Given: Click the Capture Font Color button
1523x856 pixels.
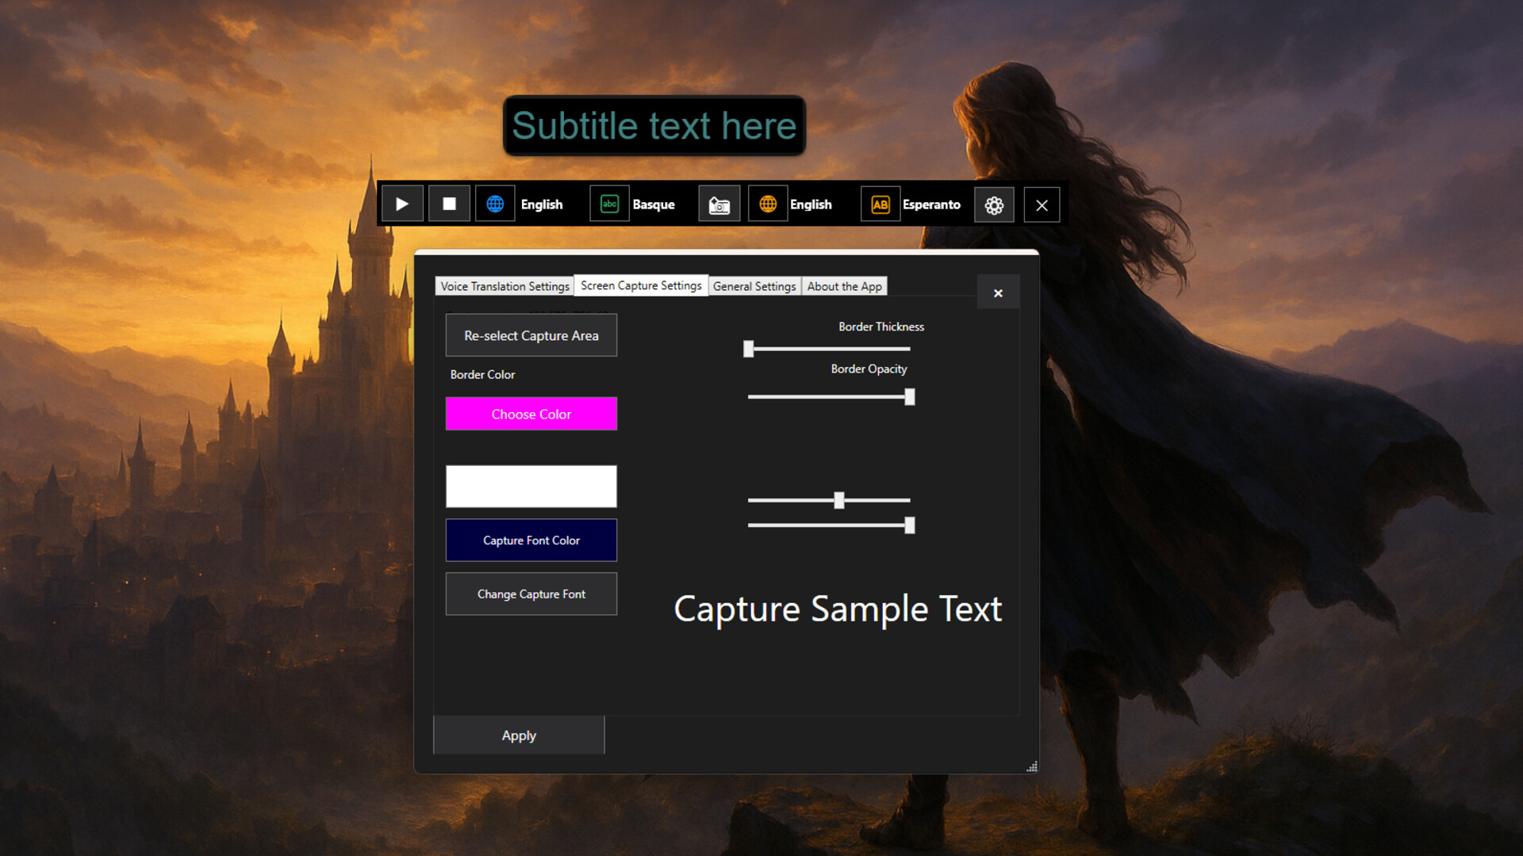Looking at the screenshot, I should [x=531, y=540].
